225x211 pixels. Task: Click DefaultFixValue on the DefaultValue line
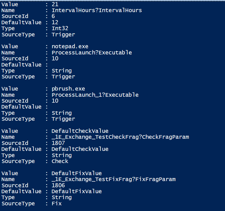click(76, 191)
